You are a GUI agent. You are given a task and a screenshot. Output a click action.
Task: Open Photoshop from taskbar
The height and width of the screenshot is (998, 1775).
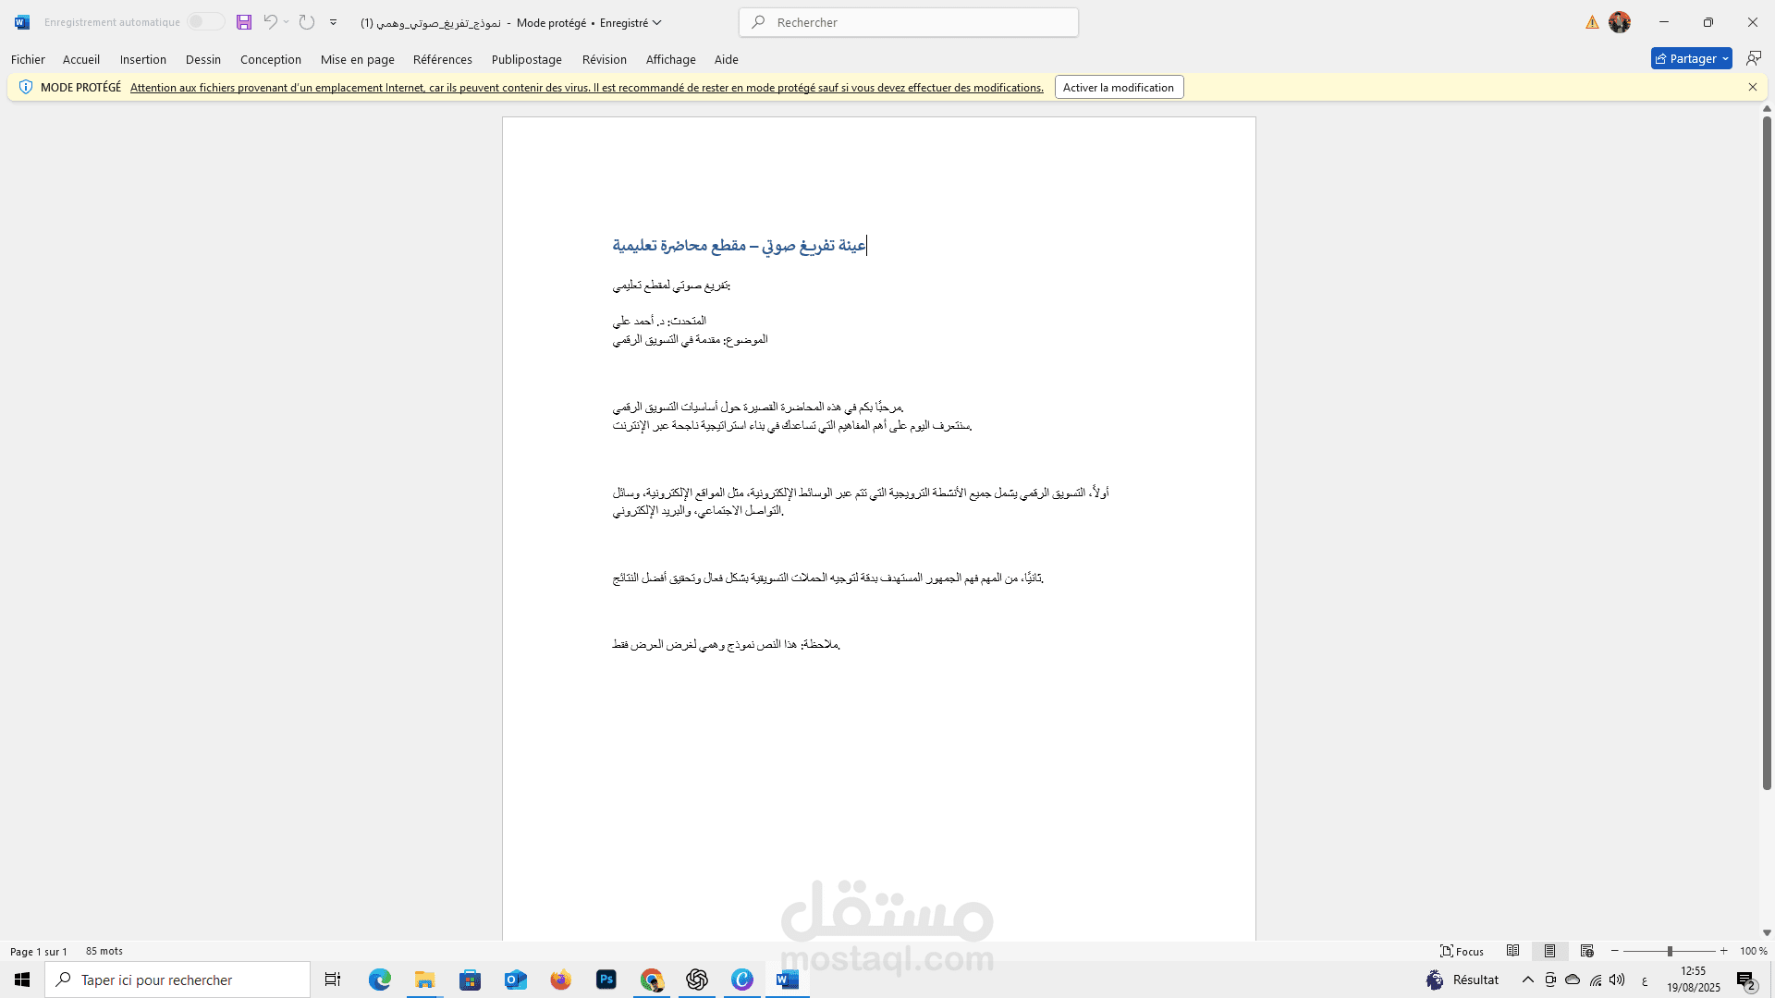click(606, 980)
